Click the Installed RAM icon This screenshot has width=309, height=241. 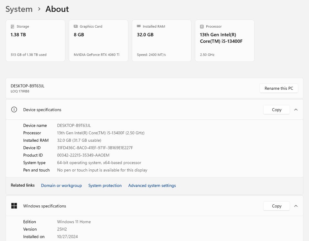pyautogui.click(x=139, y=27)
